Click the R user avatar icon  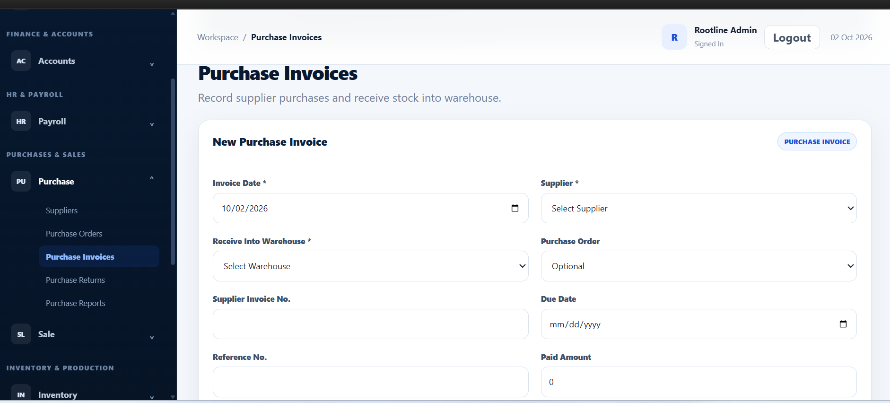pos(674,37)
